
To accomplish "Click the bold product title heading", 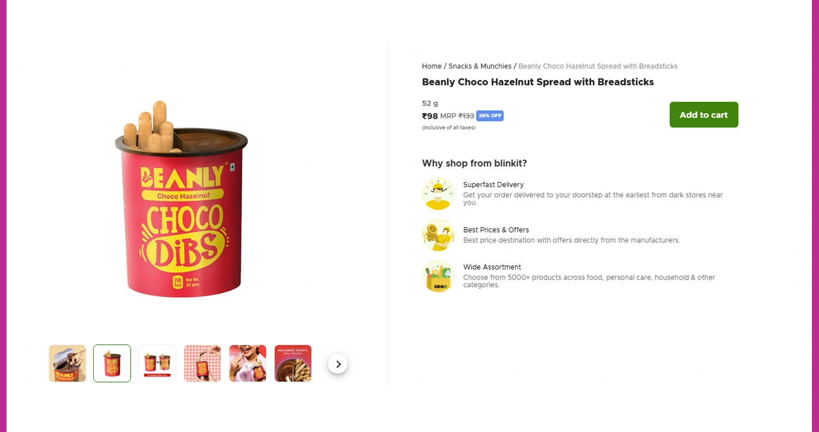I will pos(538,82).
